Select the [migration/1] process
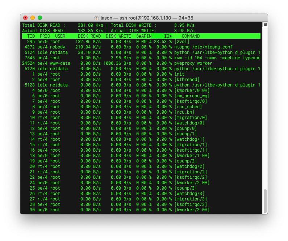The width and height of the screenshot is (288, 241). click(191, 145)
